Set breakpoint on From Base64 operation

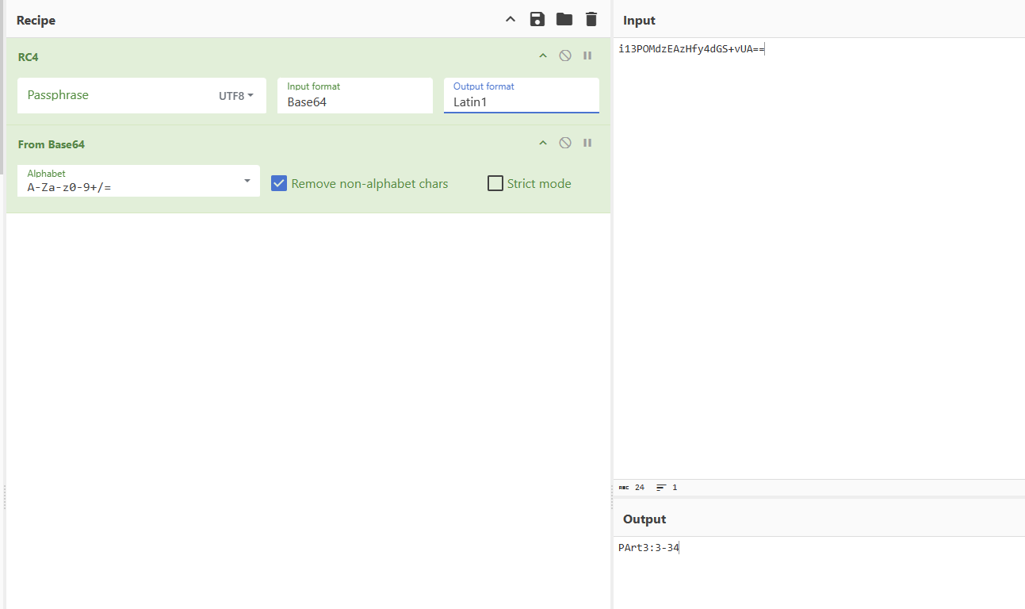click(x=587, y=143)
